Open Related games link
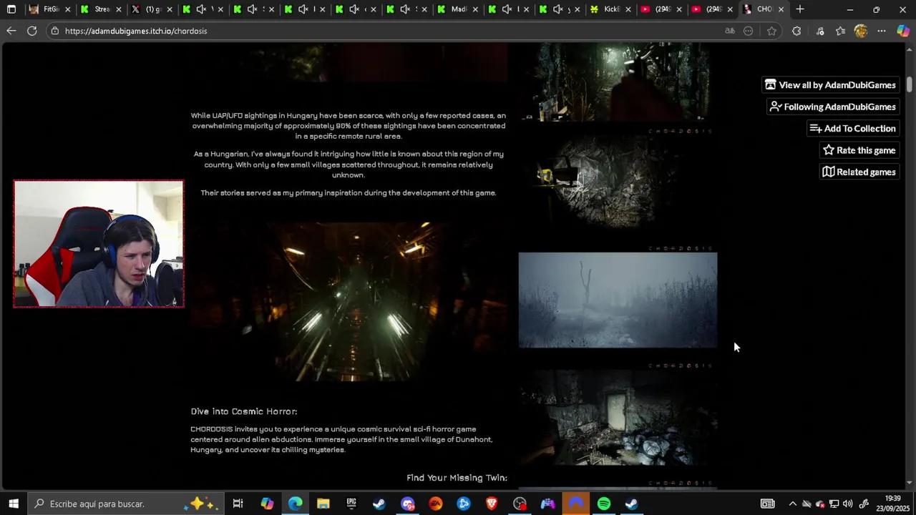 point(859,172)
